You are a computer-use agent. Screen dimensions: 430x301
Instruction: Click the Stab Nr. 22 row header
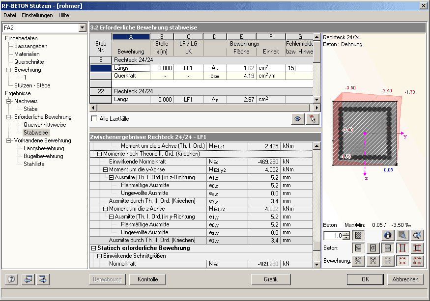coord(101,91)
